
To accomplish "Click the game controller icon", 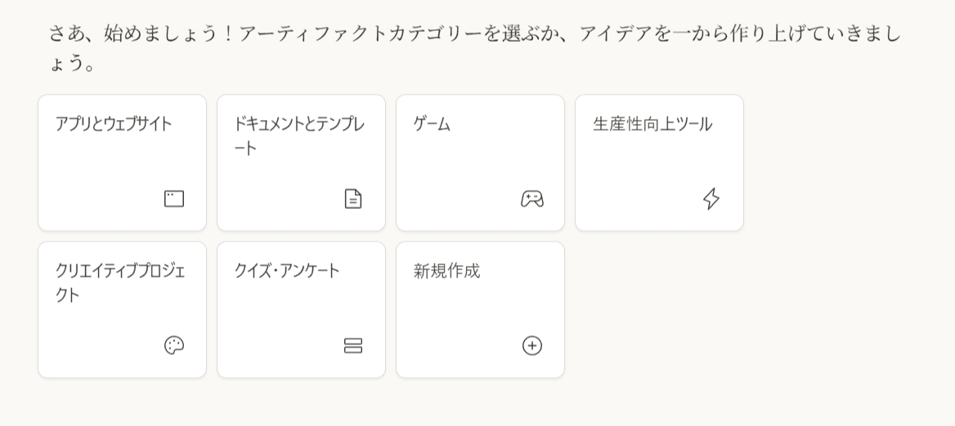I will 532,199.
